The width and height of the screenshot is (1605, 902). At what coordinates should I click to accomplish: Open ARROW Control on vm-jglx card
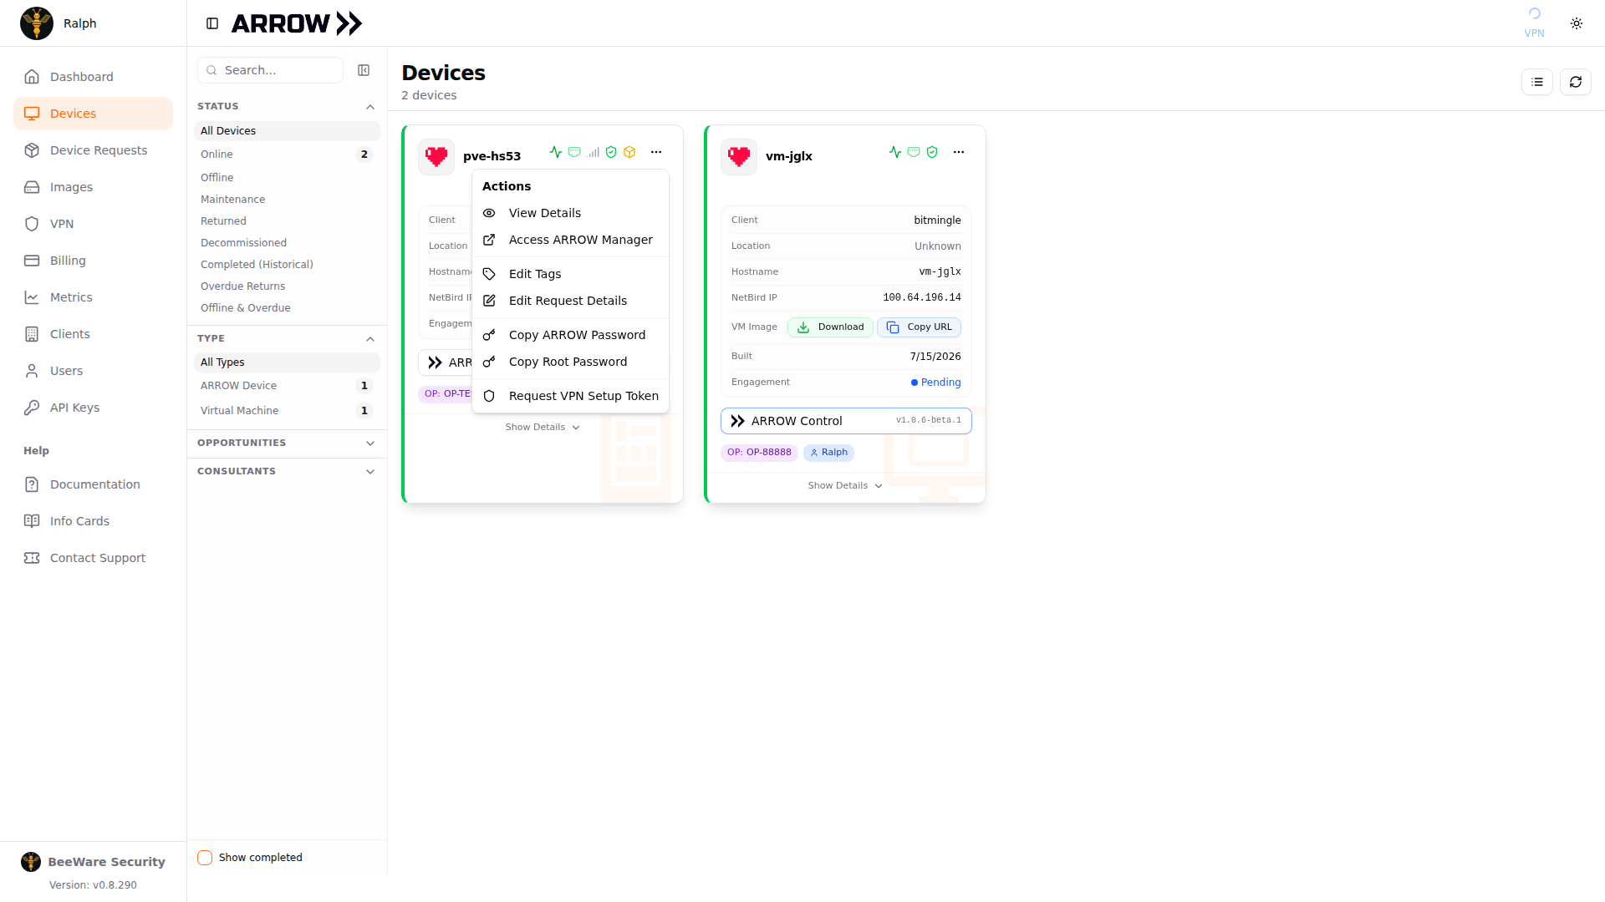[x=846, y=421]
